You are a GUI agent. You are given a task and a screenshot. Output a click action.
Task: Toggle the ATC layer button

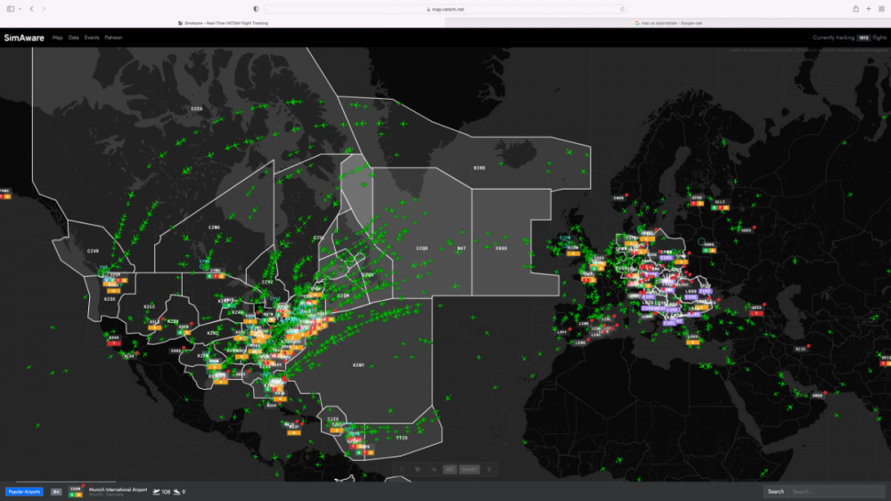tap(450, 469)
